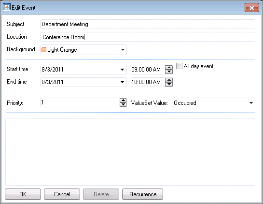Expand the End time date picker
The width and height of the screenshot is (263, 204).
(x=122, y=82)
